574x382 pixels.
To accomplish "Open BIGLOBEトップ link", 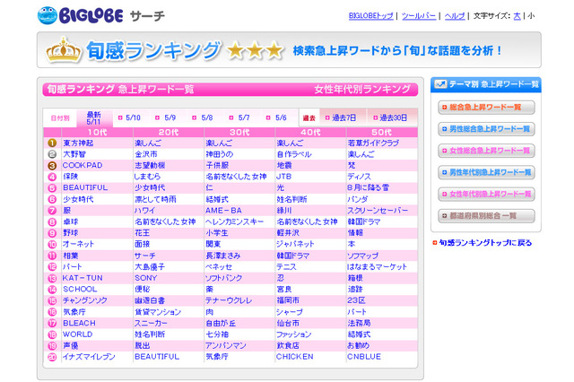I will (x=370, y=16).
